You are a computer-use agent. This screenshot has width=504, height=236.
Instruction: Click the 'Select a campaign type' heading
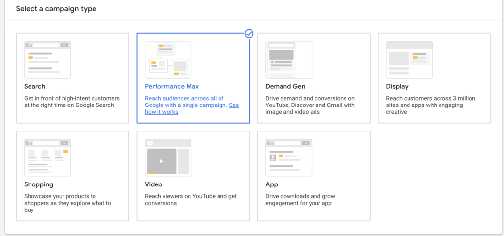pyautogui.click(x=56, y=9)
